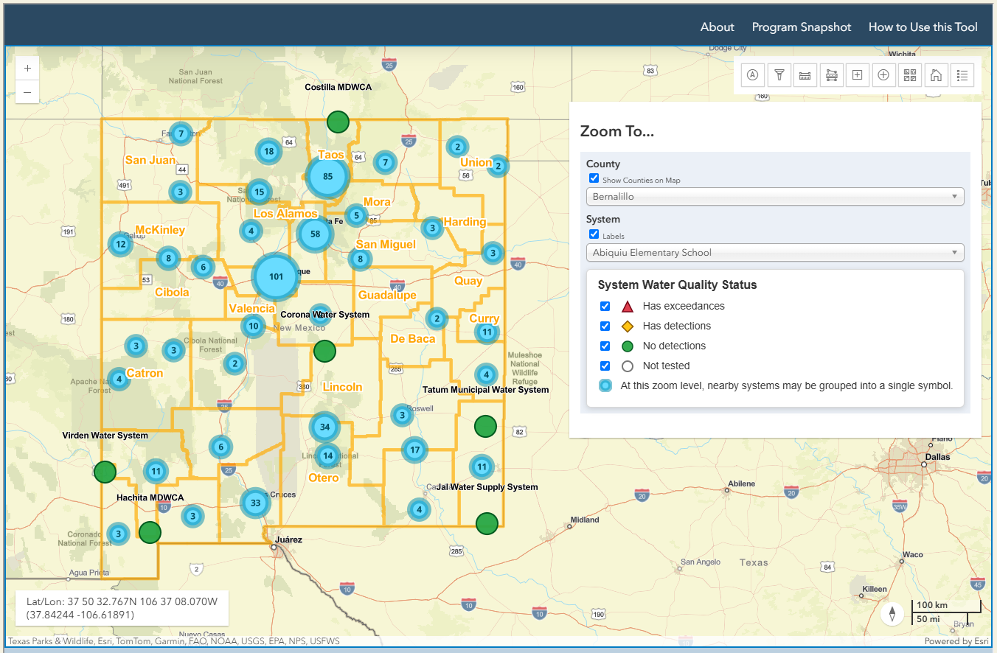Open the Program Snapshot page
Screen dimensions: 997x653
[x=802, y=27]
